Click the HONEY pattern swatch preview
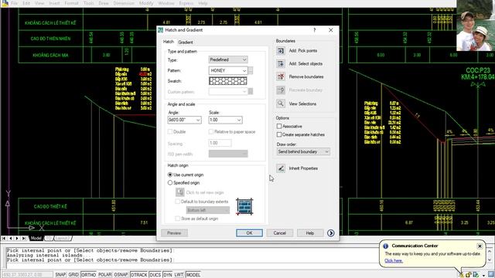The height and width of the screenshot is (278, 495). click(x=228, y=81)
